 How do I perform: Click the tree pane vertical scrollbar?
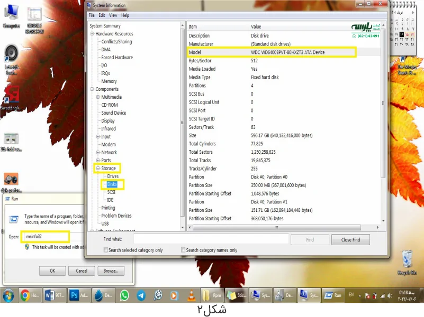182,123
